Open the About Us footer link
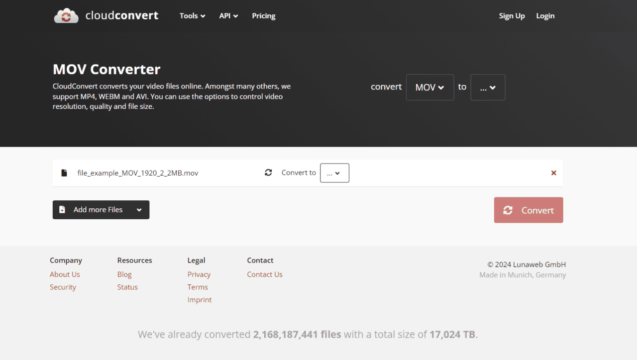637x360 pixels. pyautogui.click(x=65, y=274)
